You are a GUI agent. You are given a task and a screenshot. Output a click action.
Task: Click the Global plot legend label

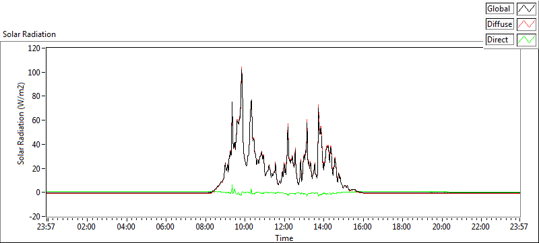click(500, 9)
